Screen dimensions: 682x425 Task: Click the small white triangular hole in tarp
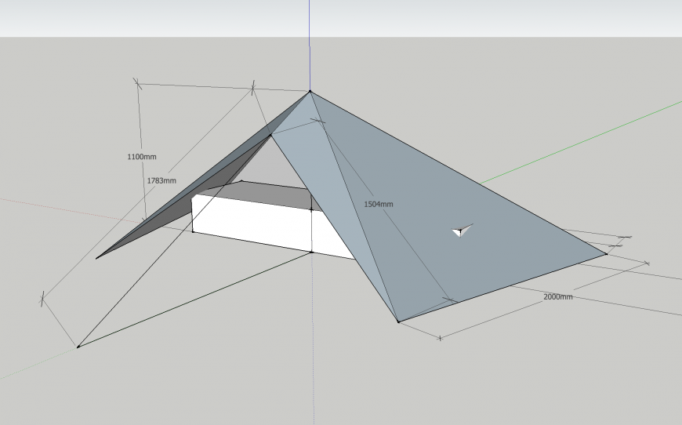462,231
